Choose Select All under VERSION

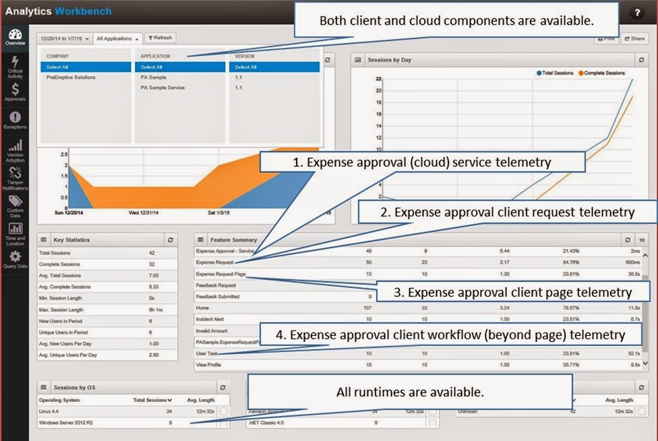click(274, 67)
